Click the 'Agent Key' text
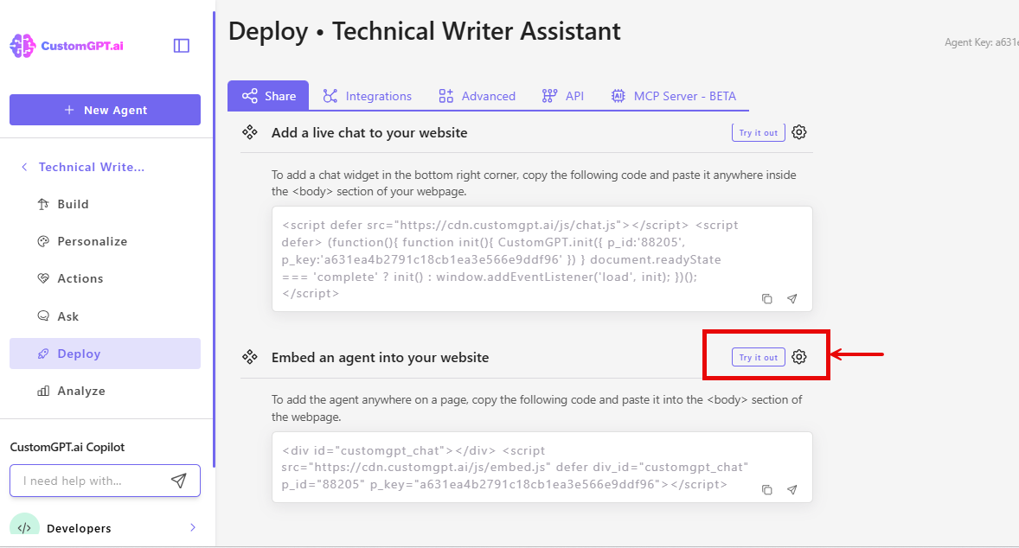The image size is (1019, 548). (981, 42)
